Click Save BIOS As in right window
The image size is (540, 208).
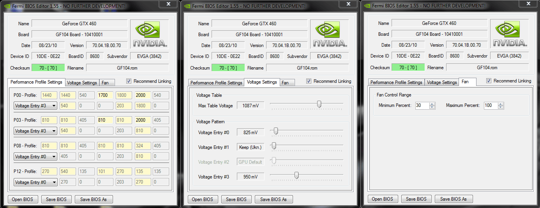454,199
